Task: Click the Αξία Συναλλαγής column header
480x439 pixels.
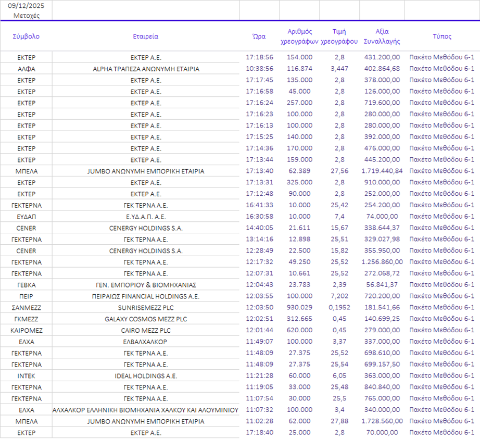Action: 382,36
